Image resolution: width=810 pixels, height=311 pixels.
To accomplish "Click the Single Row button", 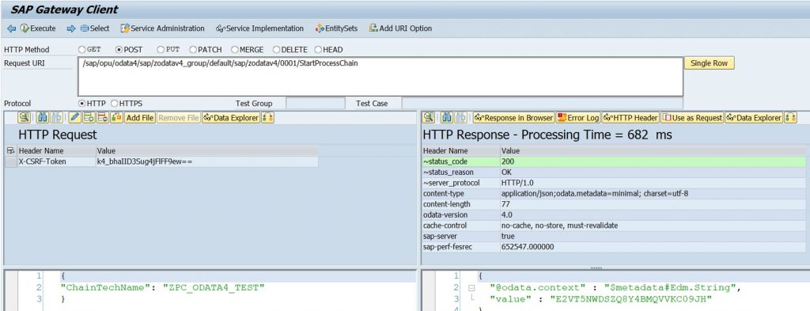I will point(709,63).
